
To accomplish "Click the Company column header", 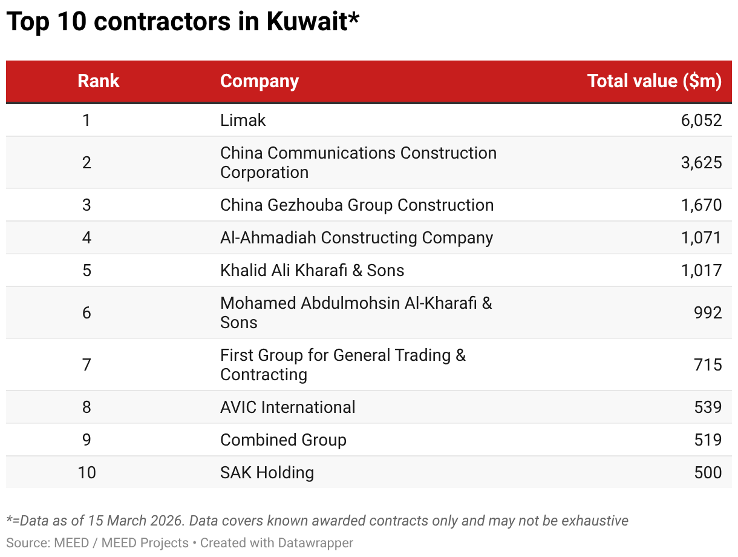I will 260,81.
